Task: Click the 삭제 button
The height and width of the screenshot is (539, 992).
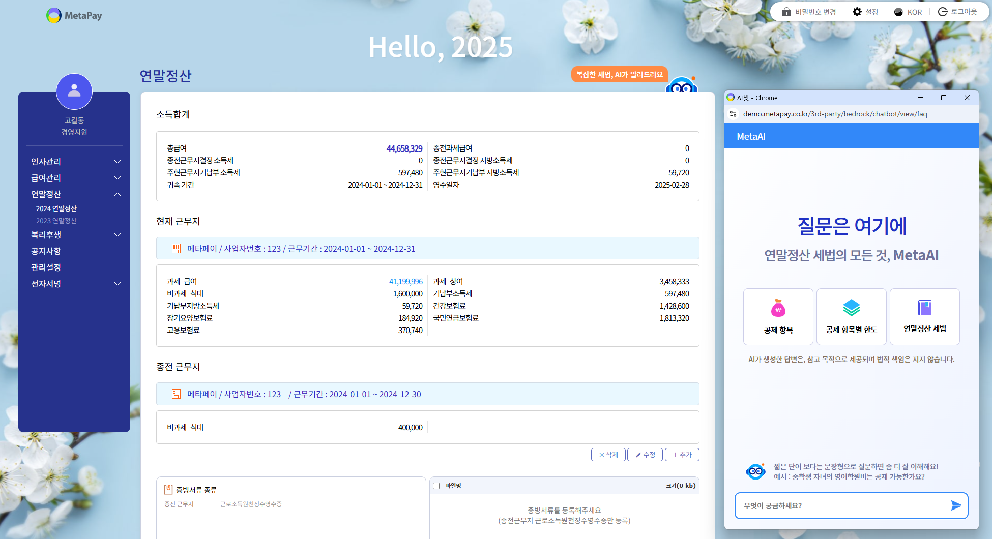Action: 608,455
